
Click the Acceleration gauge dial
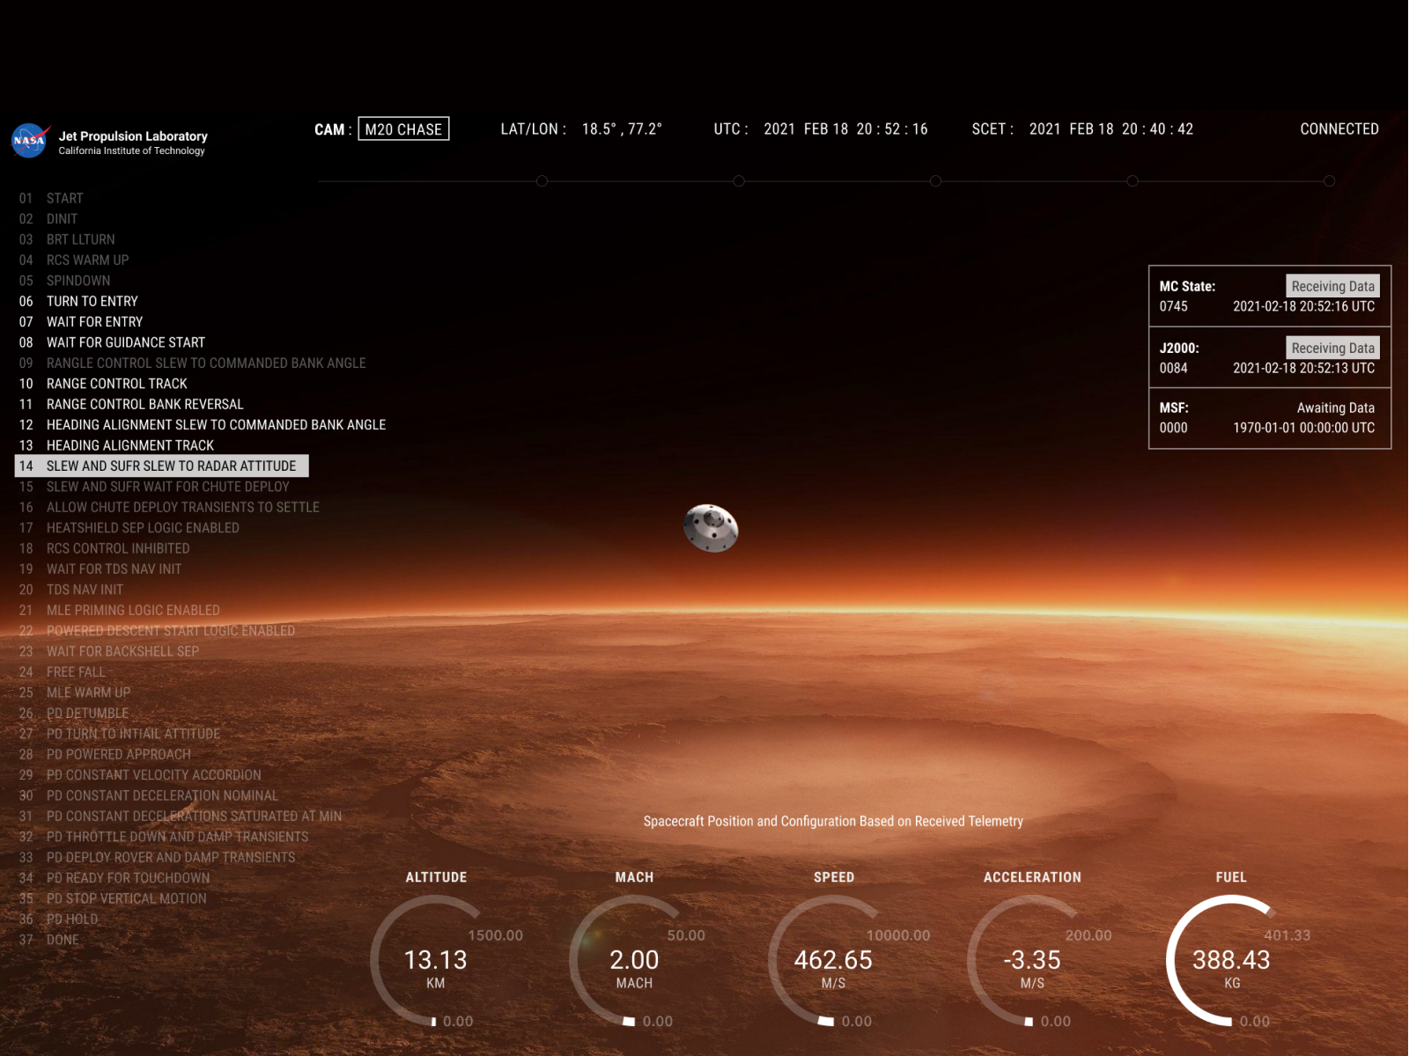pos(1033,961)
